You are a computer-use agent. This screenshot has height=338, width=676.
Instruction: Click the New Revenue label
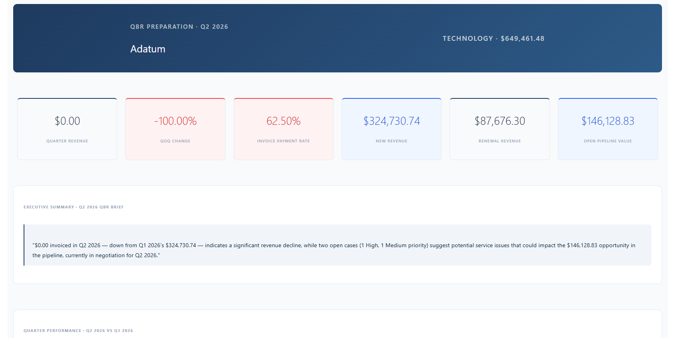pos(392,141)
